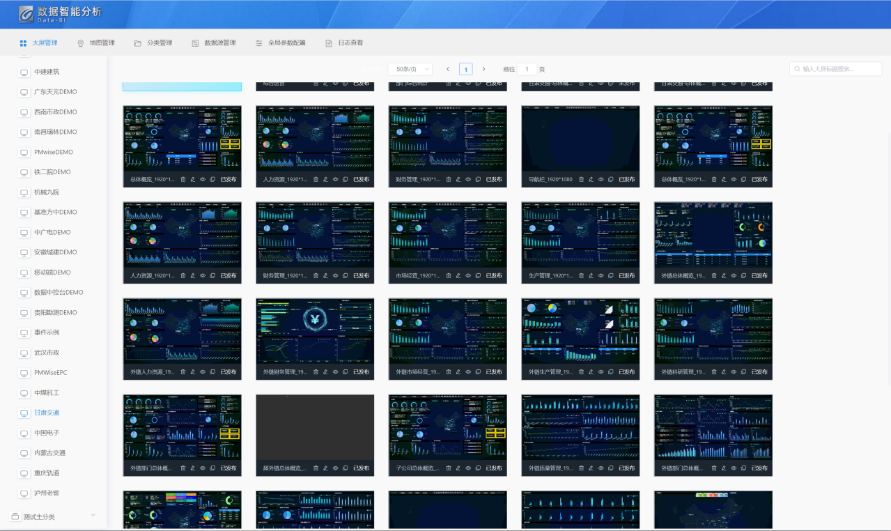
Task: Edit the 外链质量管理 dashboard
Action: 591,469
